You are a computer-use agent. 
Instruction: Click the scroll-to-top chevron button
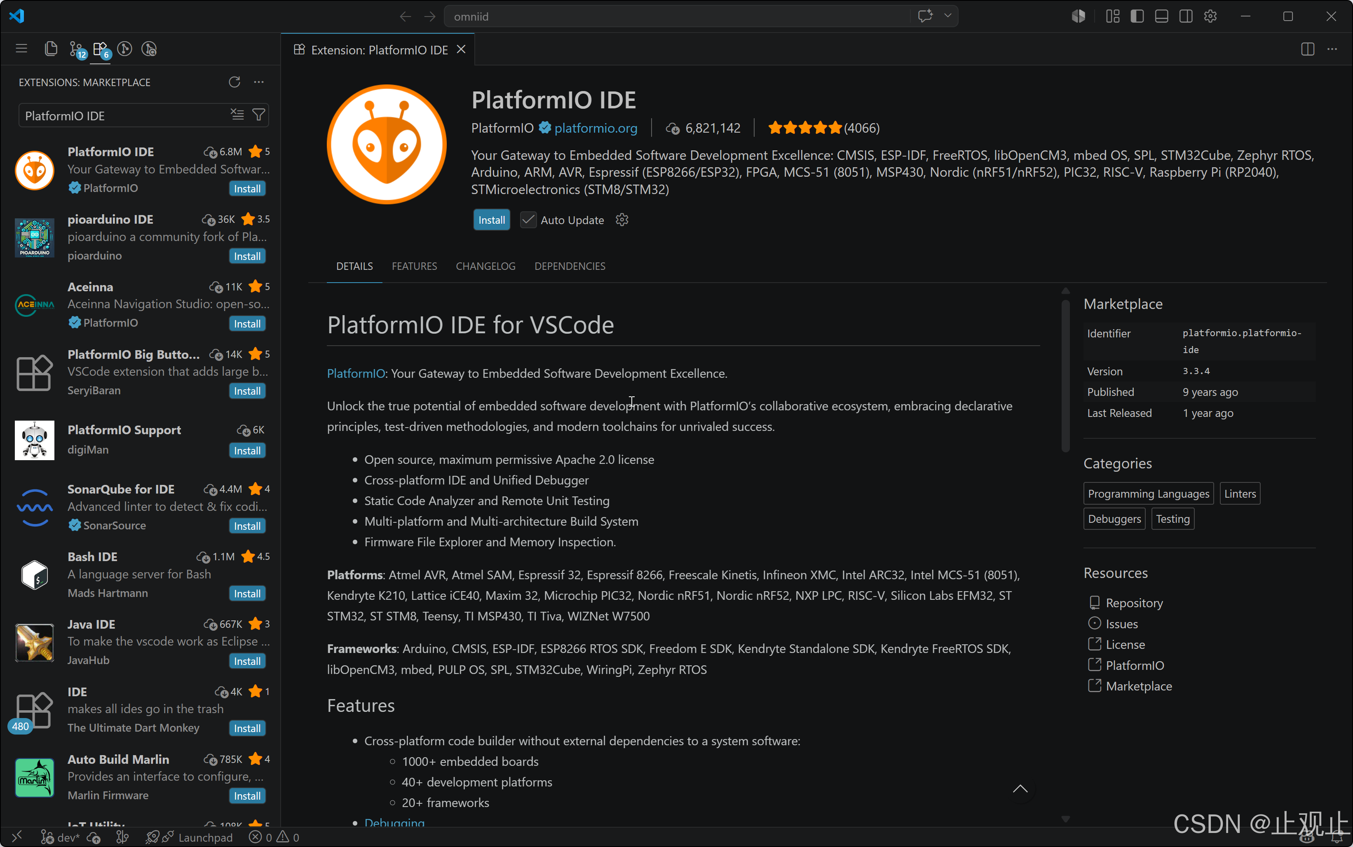[1020, 789]
